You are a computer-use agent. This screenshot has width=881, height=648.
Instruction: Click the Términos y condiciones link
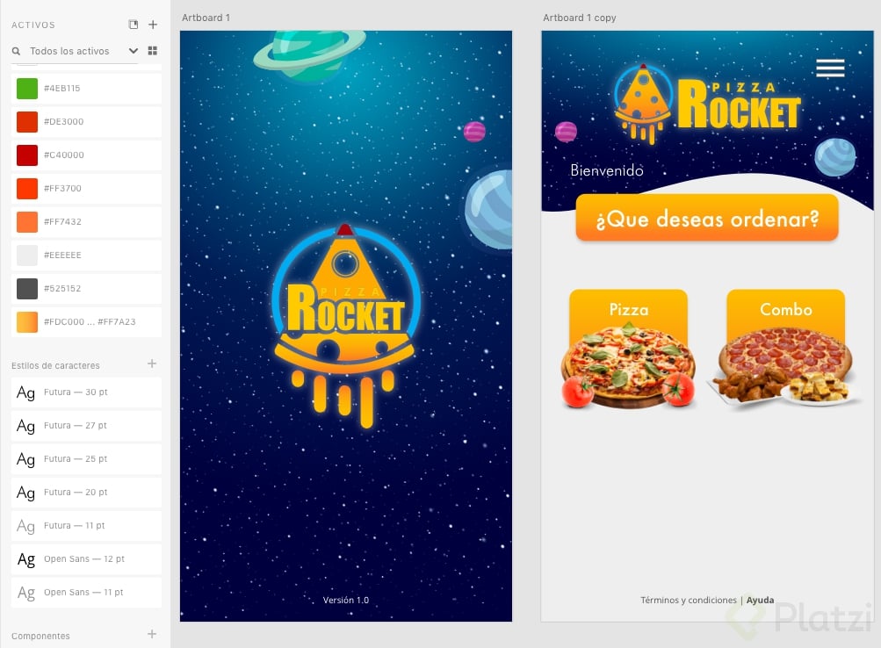point(689,601)
